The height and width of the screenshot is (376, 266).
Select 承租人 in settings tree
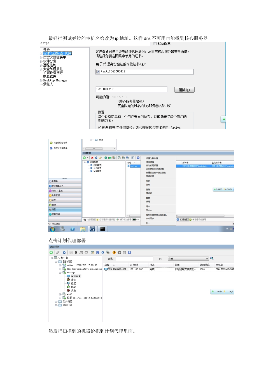pos(48,84)
